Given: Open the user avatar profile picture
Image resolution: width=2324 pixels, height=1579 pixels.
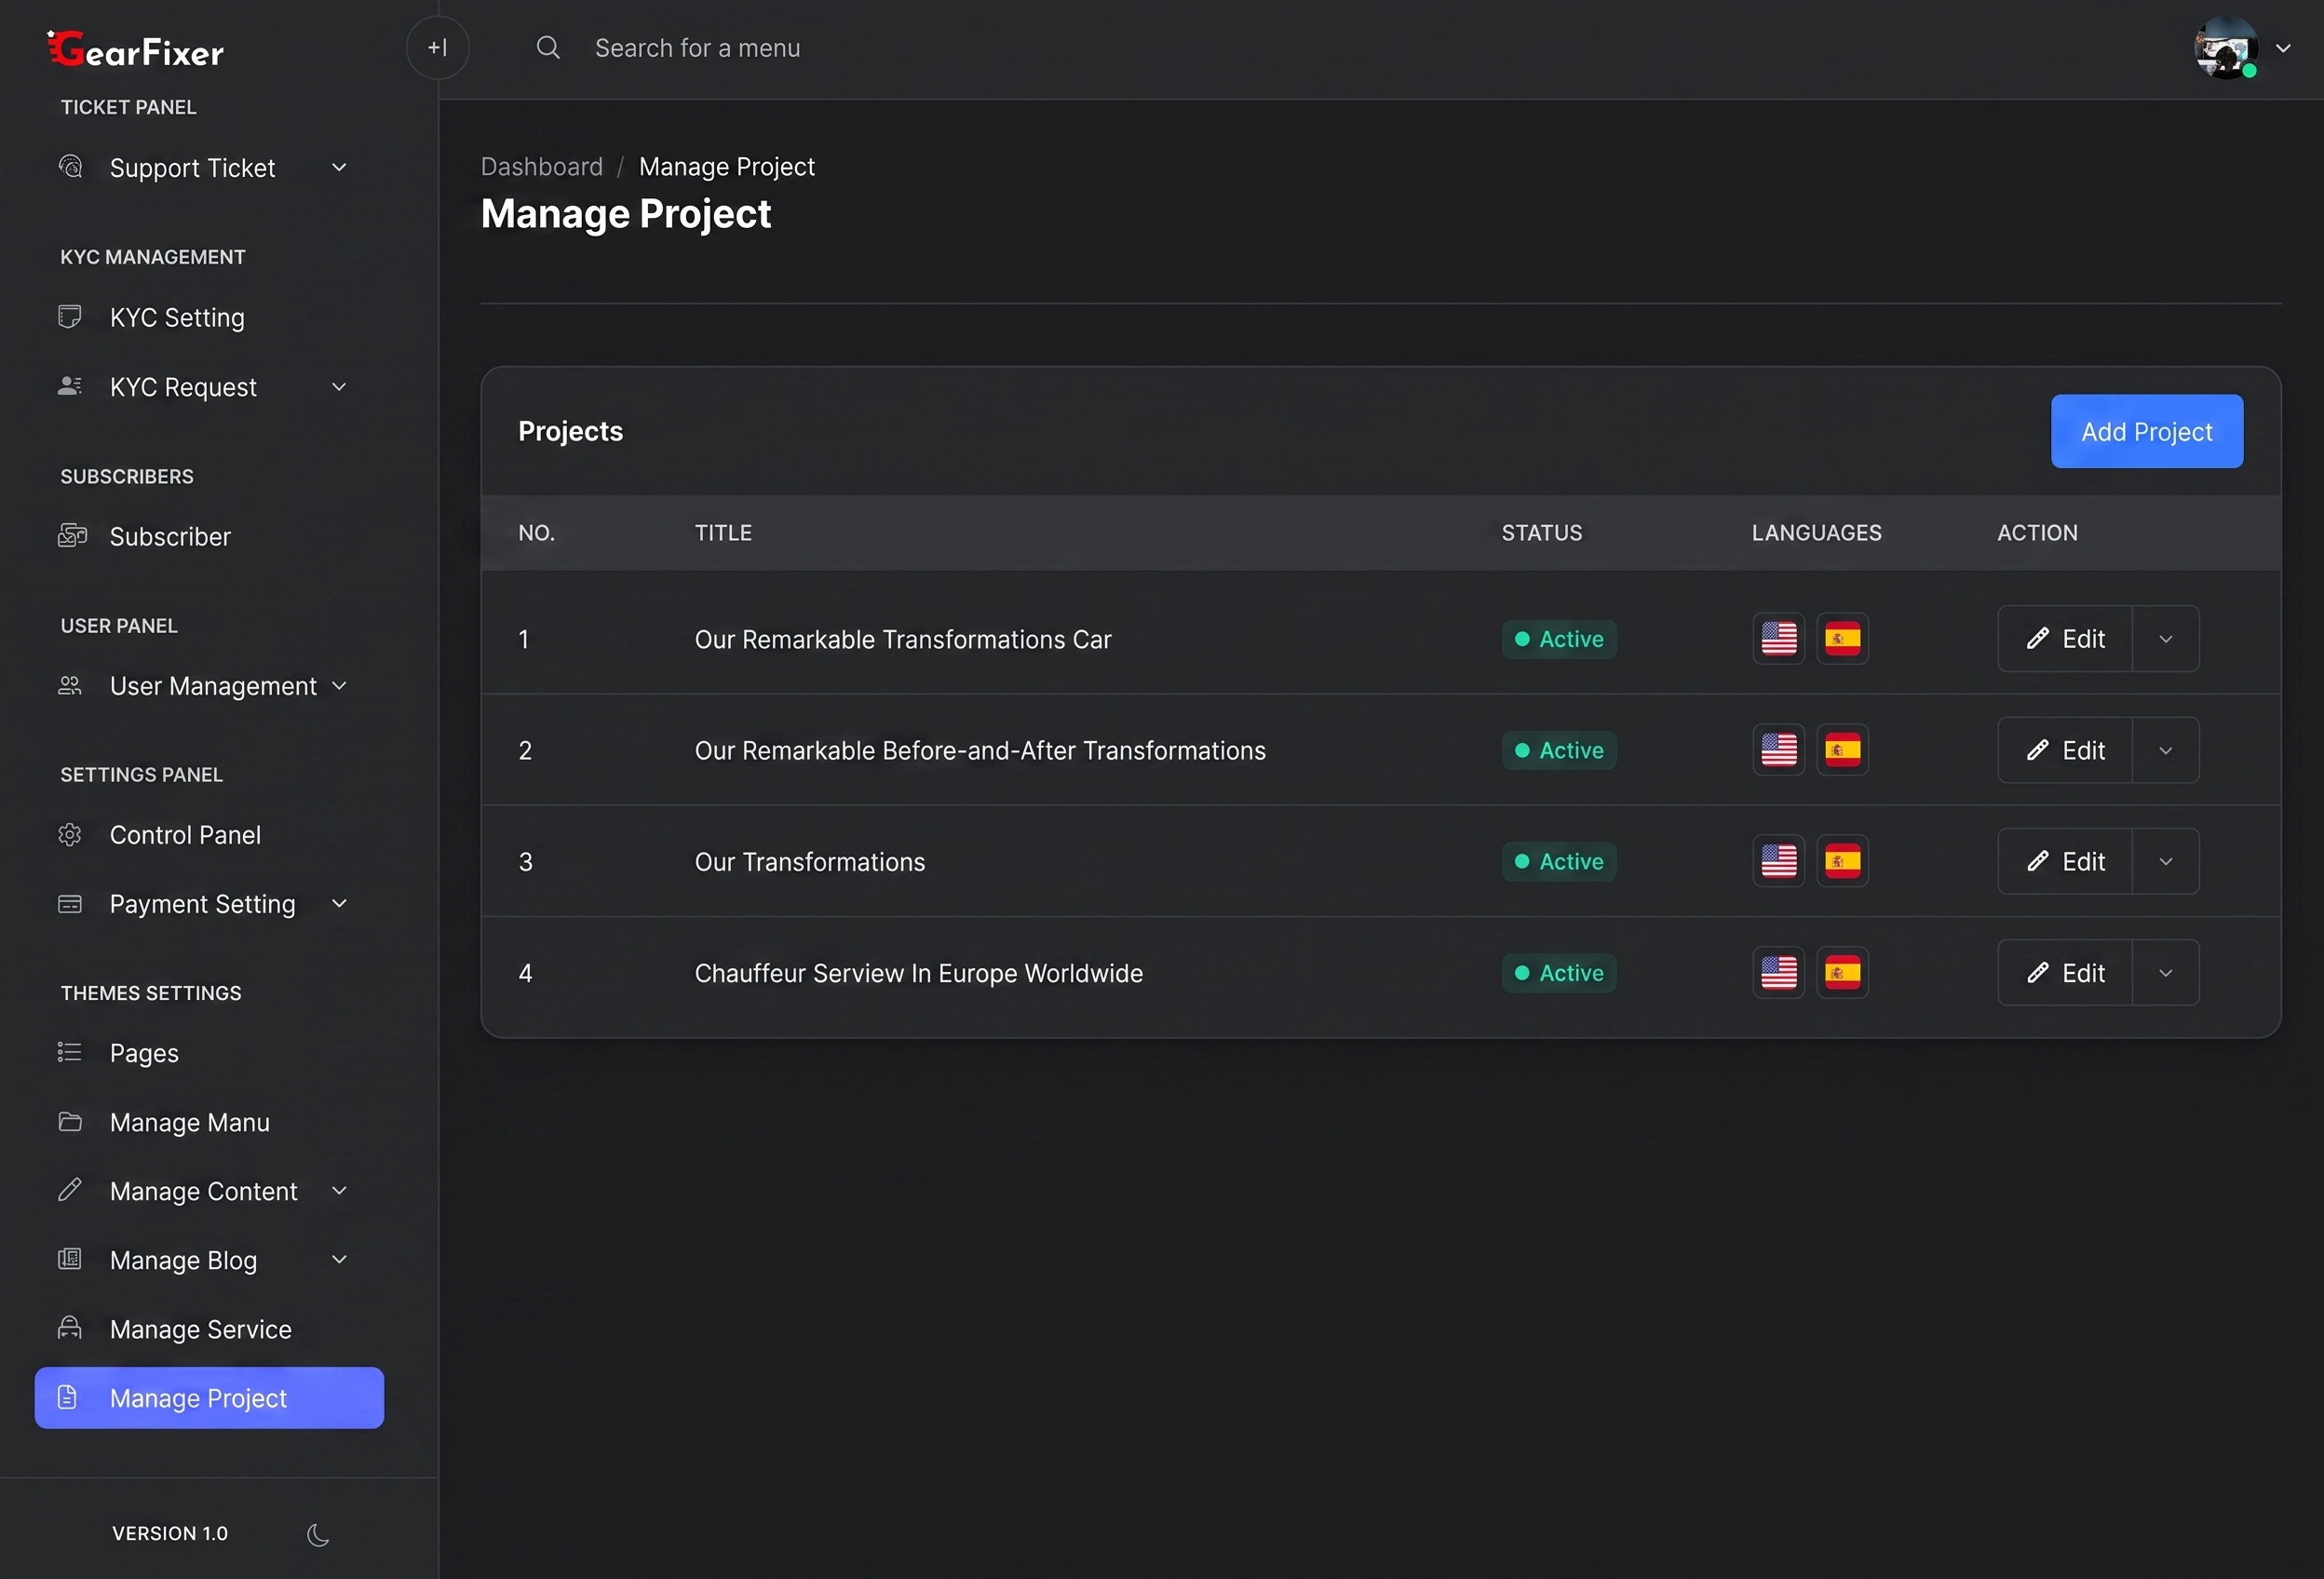Looking at the screenshot, I should (2226, 47).
